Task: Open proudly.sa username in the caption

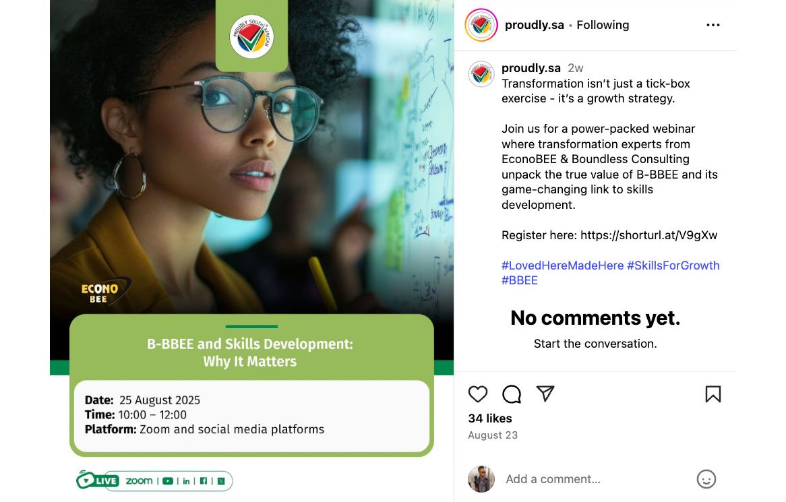Action: coord(531,68)
